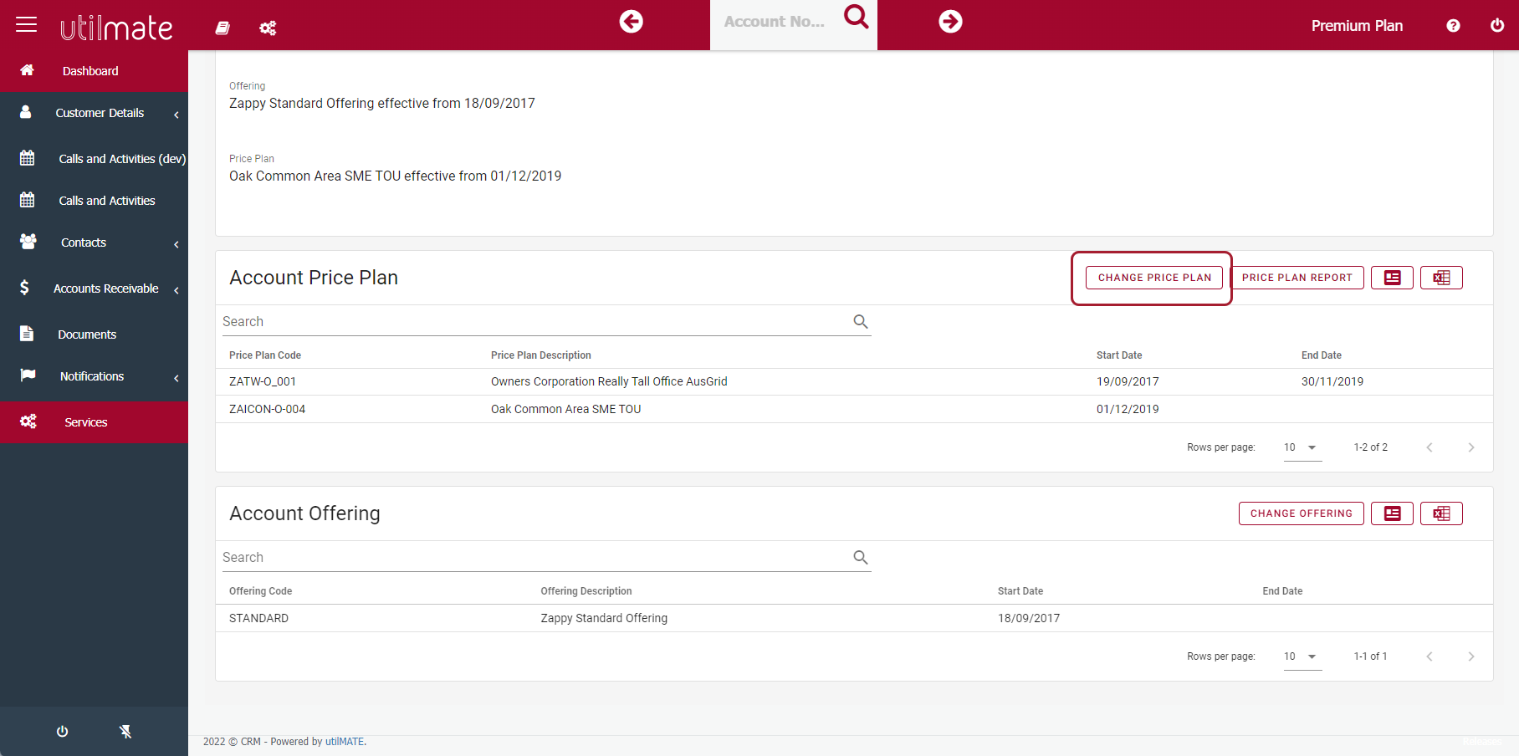Export Account Price Plan to Excel
This screenshot has width=1519, height=756.
[1441, 278]
